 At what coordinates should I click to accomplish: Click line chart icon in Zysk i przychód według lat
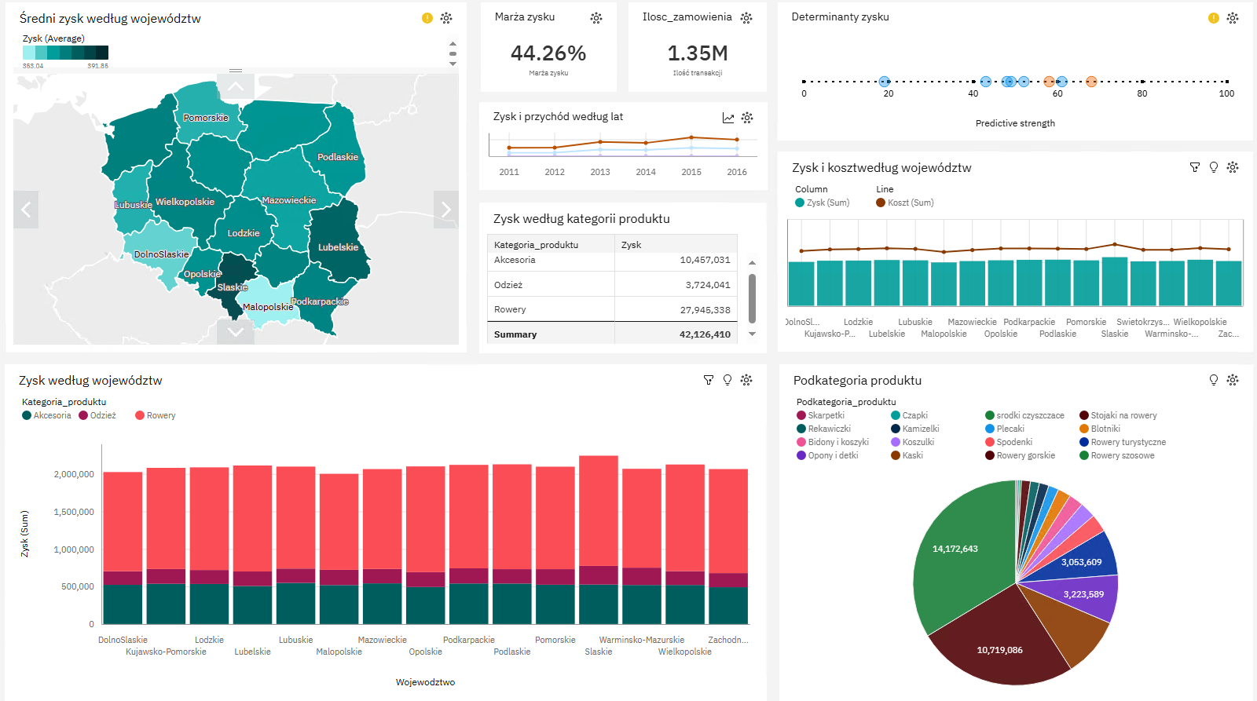click(x=728, y=118)
